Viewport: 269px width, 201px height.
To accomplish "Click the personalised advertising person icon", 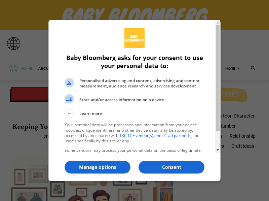I will 69,83.
